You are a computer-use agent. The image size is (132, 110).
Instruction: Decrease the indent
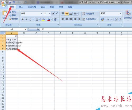coord(75,19)
